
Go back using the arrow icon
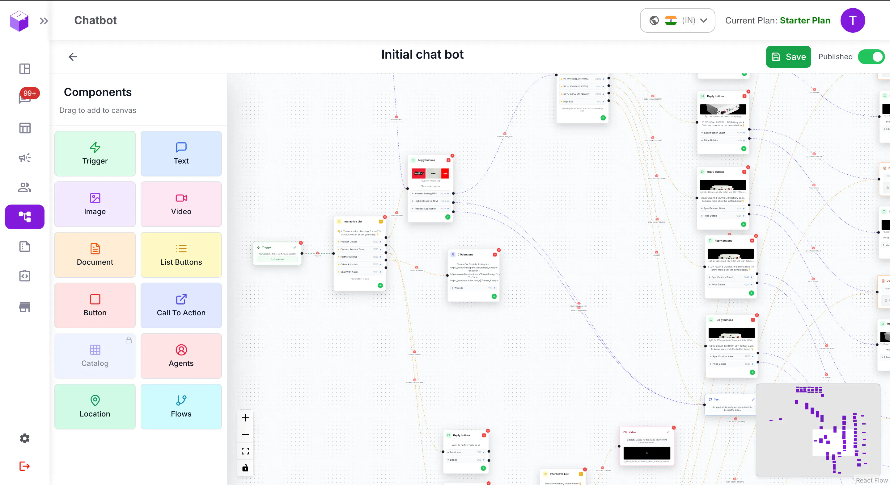pyautogui.click(x=73, y=56)
